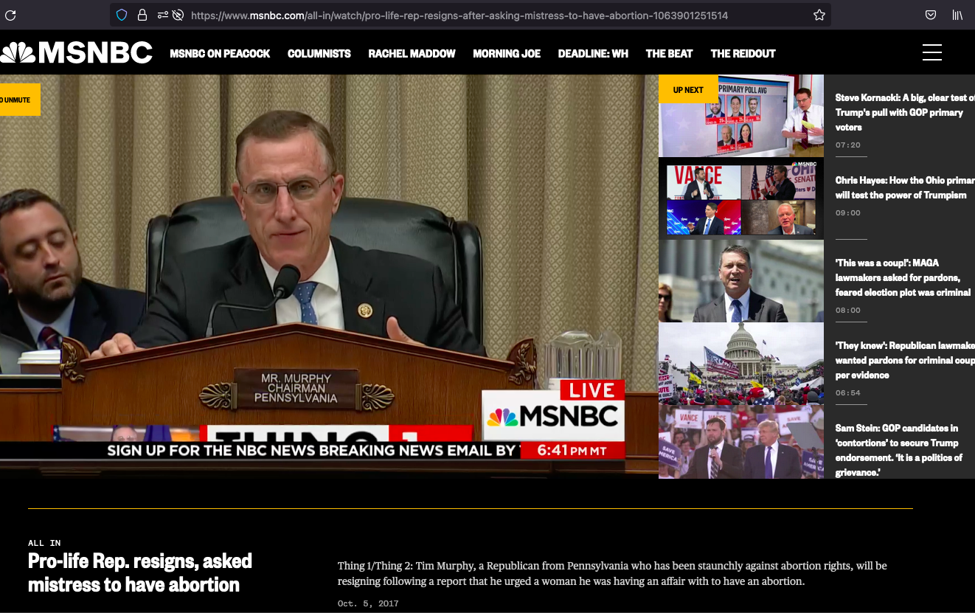
Task: Open Chris Hayes Ohio primary headline
Action: coord(905,187)
